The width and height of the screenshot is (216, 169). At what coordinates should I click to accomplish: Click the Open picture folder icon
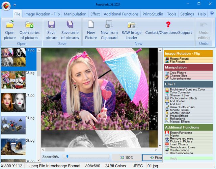10,25
